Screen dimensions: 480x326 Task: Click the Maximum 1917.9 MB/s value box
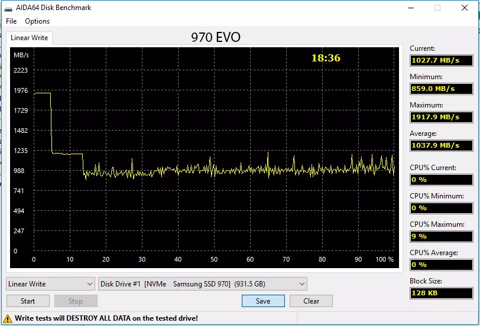click(441, 117)
